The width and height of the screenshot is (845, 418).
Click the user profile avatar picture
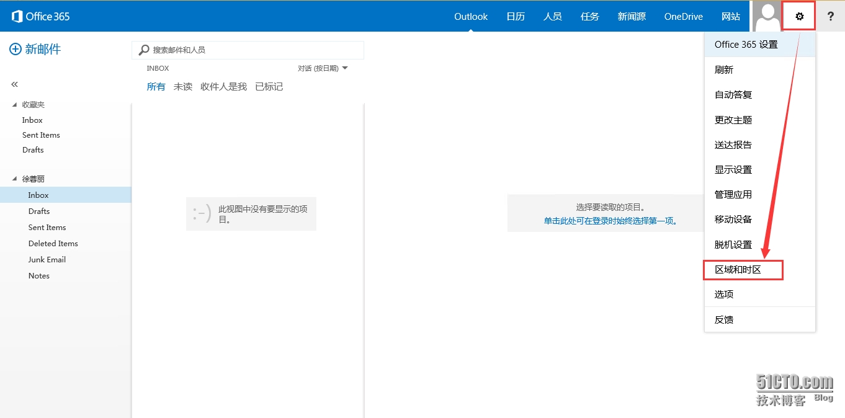coord(767,16)
